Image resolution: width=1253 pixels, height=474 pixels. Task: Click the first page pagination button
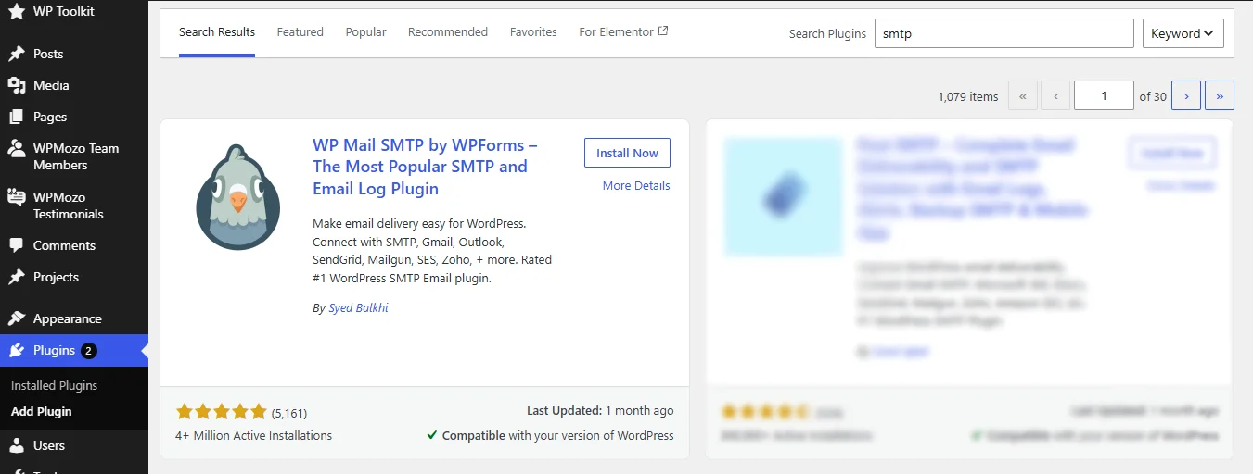[x=1023, y=95]
